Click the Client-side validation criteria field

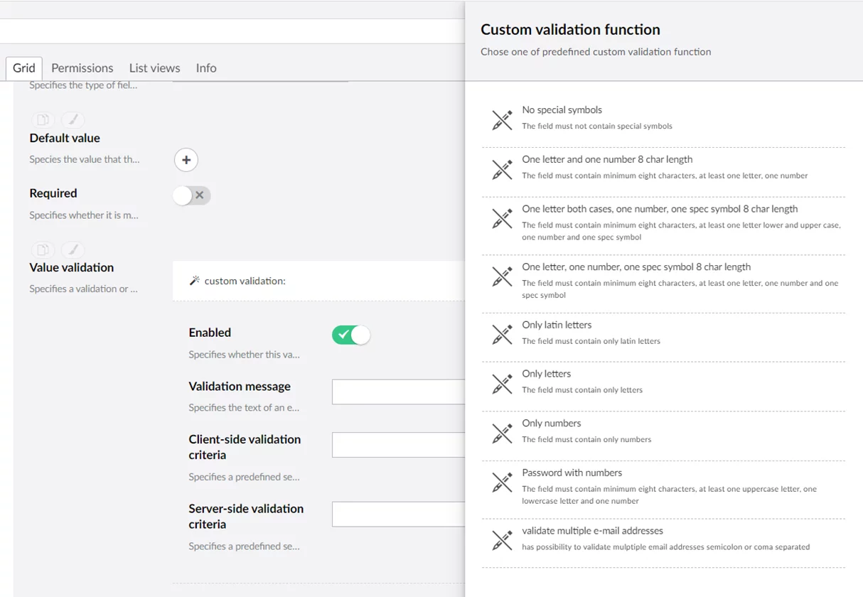click(398, 445)
